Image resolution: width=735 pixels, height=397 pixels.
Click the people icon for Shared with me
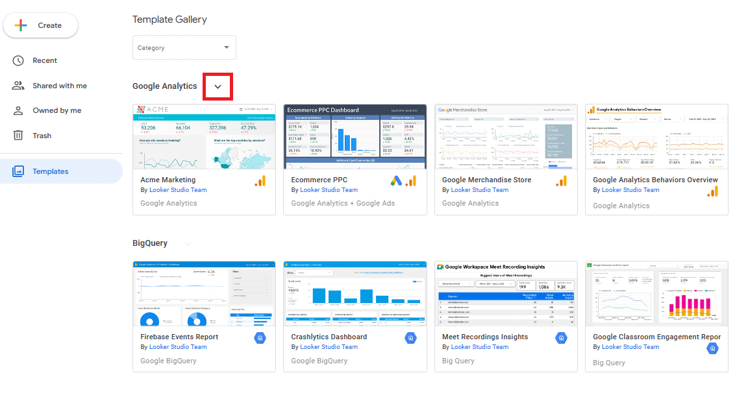tap(18, 86)
